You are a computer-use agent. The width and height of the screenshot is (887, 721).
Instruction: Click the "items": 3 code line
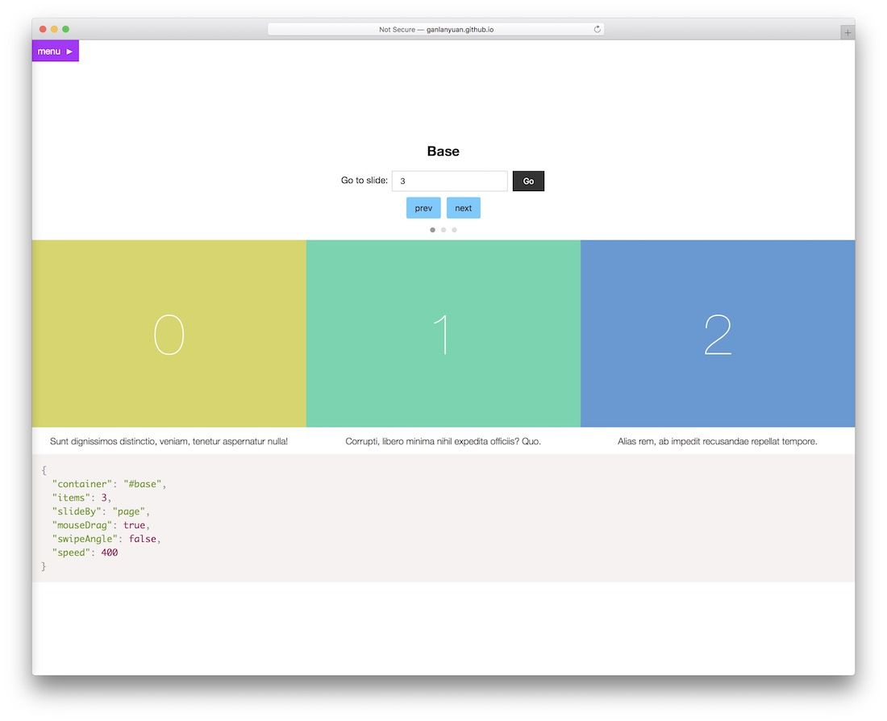[82, 498]
